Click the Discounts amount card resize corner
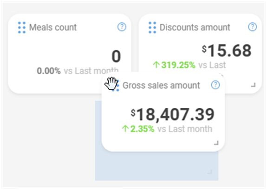Screen dimensions: 267x190 pyautogui.click(x=254, y=85)
